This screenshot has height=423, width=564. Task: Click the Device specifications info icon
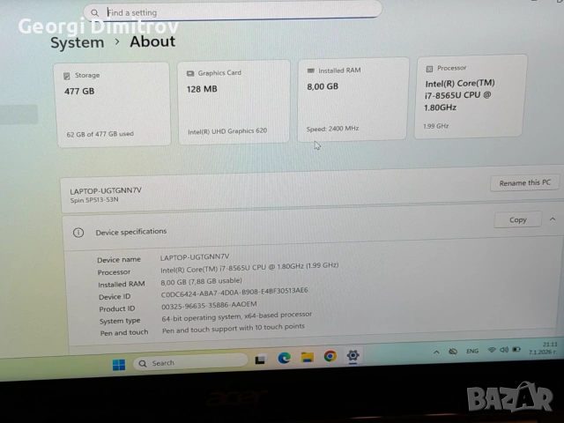click(x=78, y=233)
